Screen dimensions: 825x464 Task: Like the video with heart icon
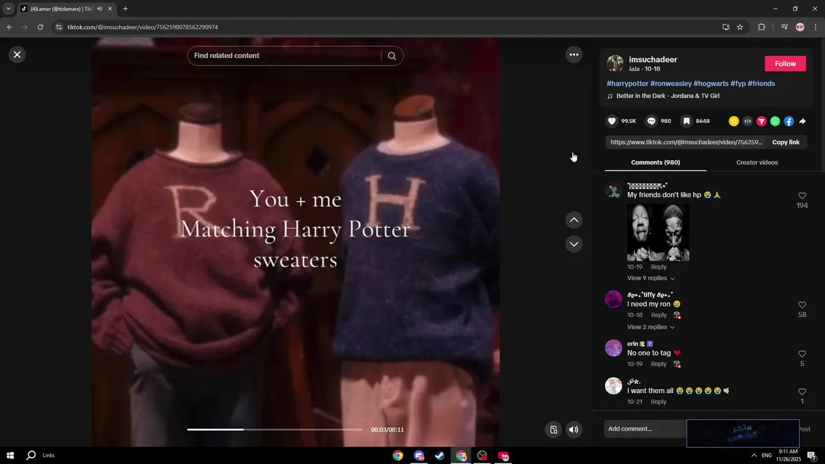[612, 121]
